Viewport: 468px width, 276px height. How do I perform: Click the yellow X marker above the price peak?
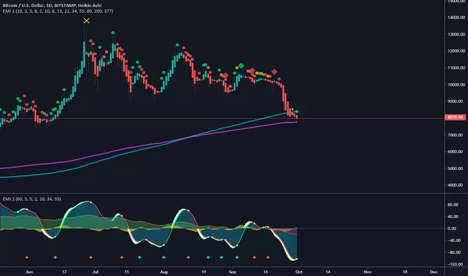tap(87, 21)
